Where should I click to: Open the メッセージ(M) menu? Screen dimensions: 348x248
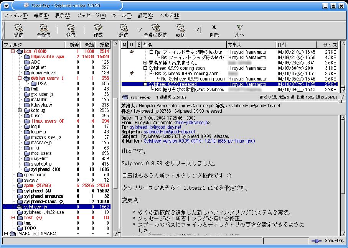coord(92,15)
